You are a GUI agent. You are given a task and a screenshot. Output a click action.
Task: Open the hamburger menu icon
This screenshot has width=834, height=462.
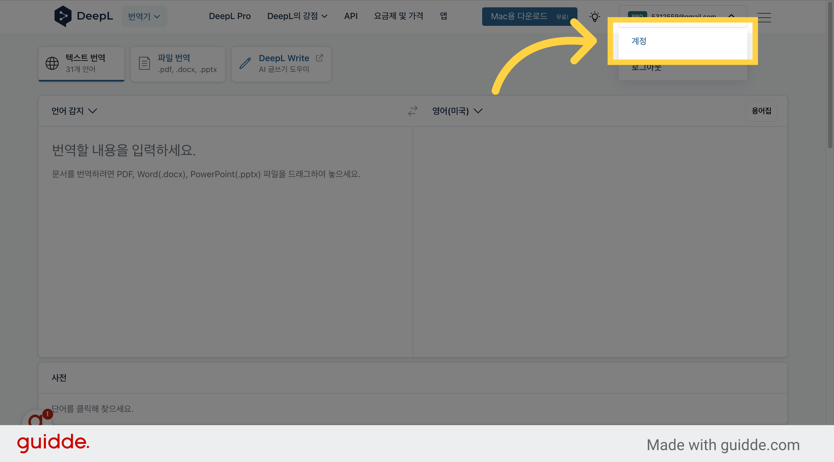pyautogui.click(x=764, y=17)
